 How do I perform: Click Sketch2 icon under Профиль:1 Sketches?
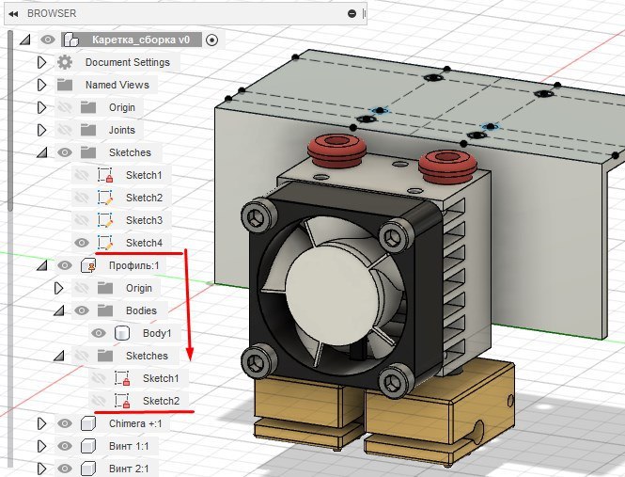(x=122, y=401)
